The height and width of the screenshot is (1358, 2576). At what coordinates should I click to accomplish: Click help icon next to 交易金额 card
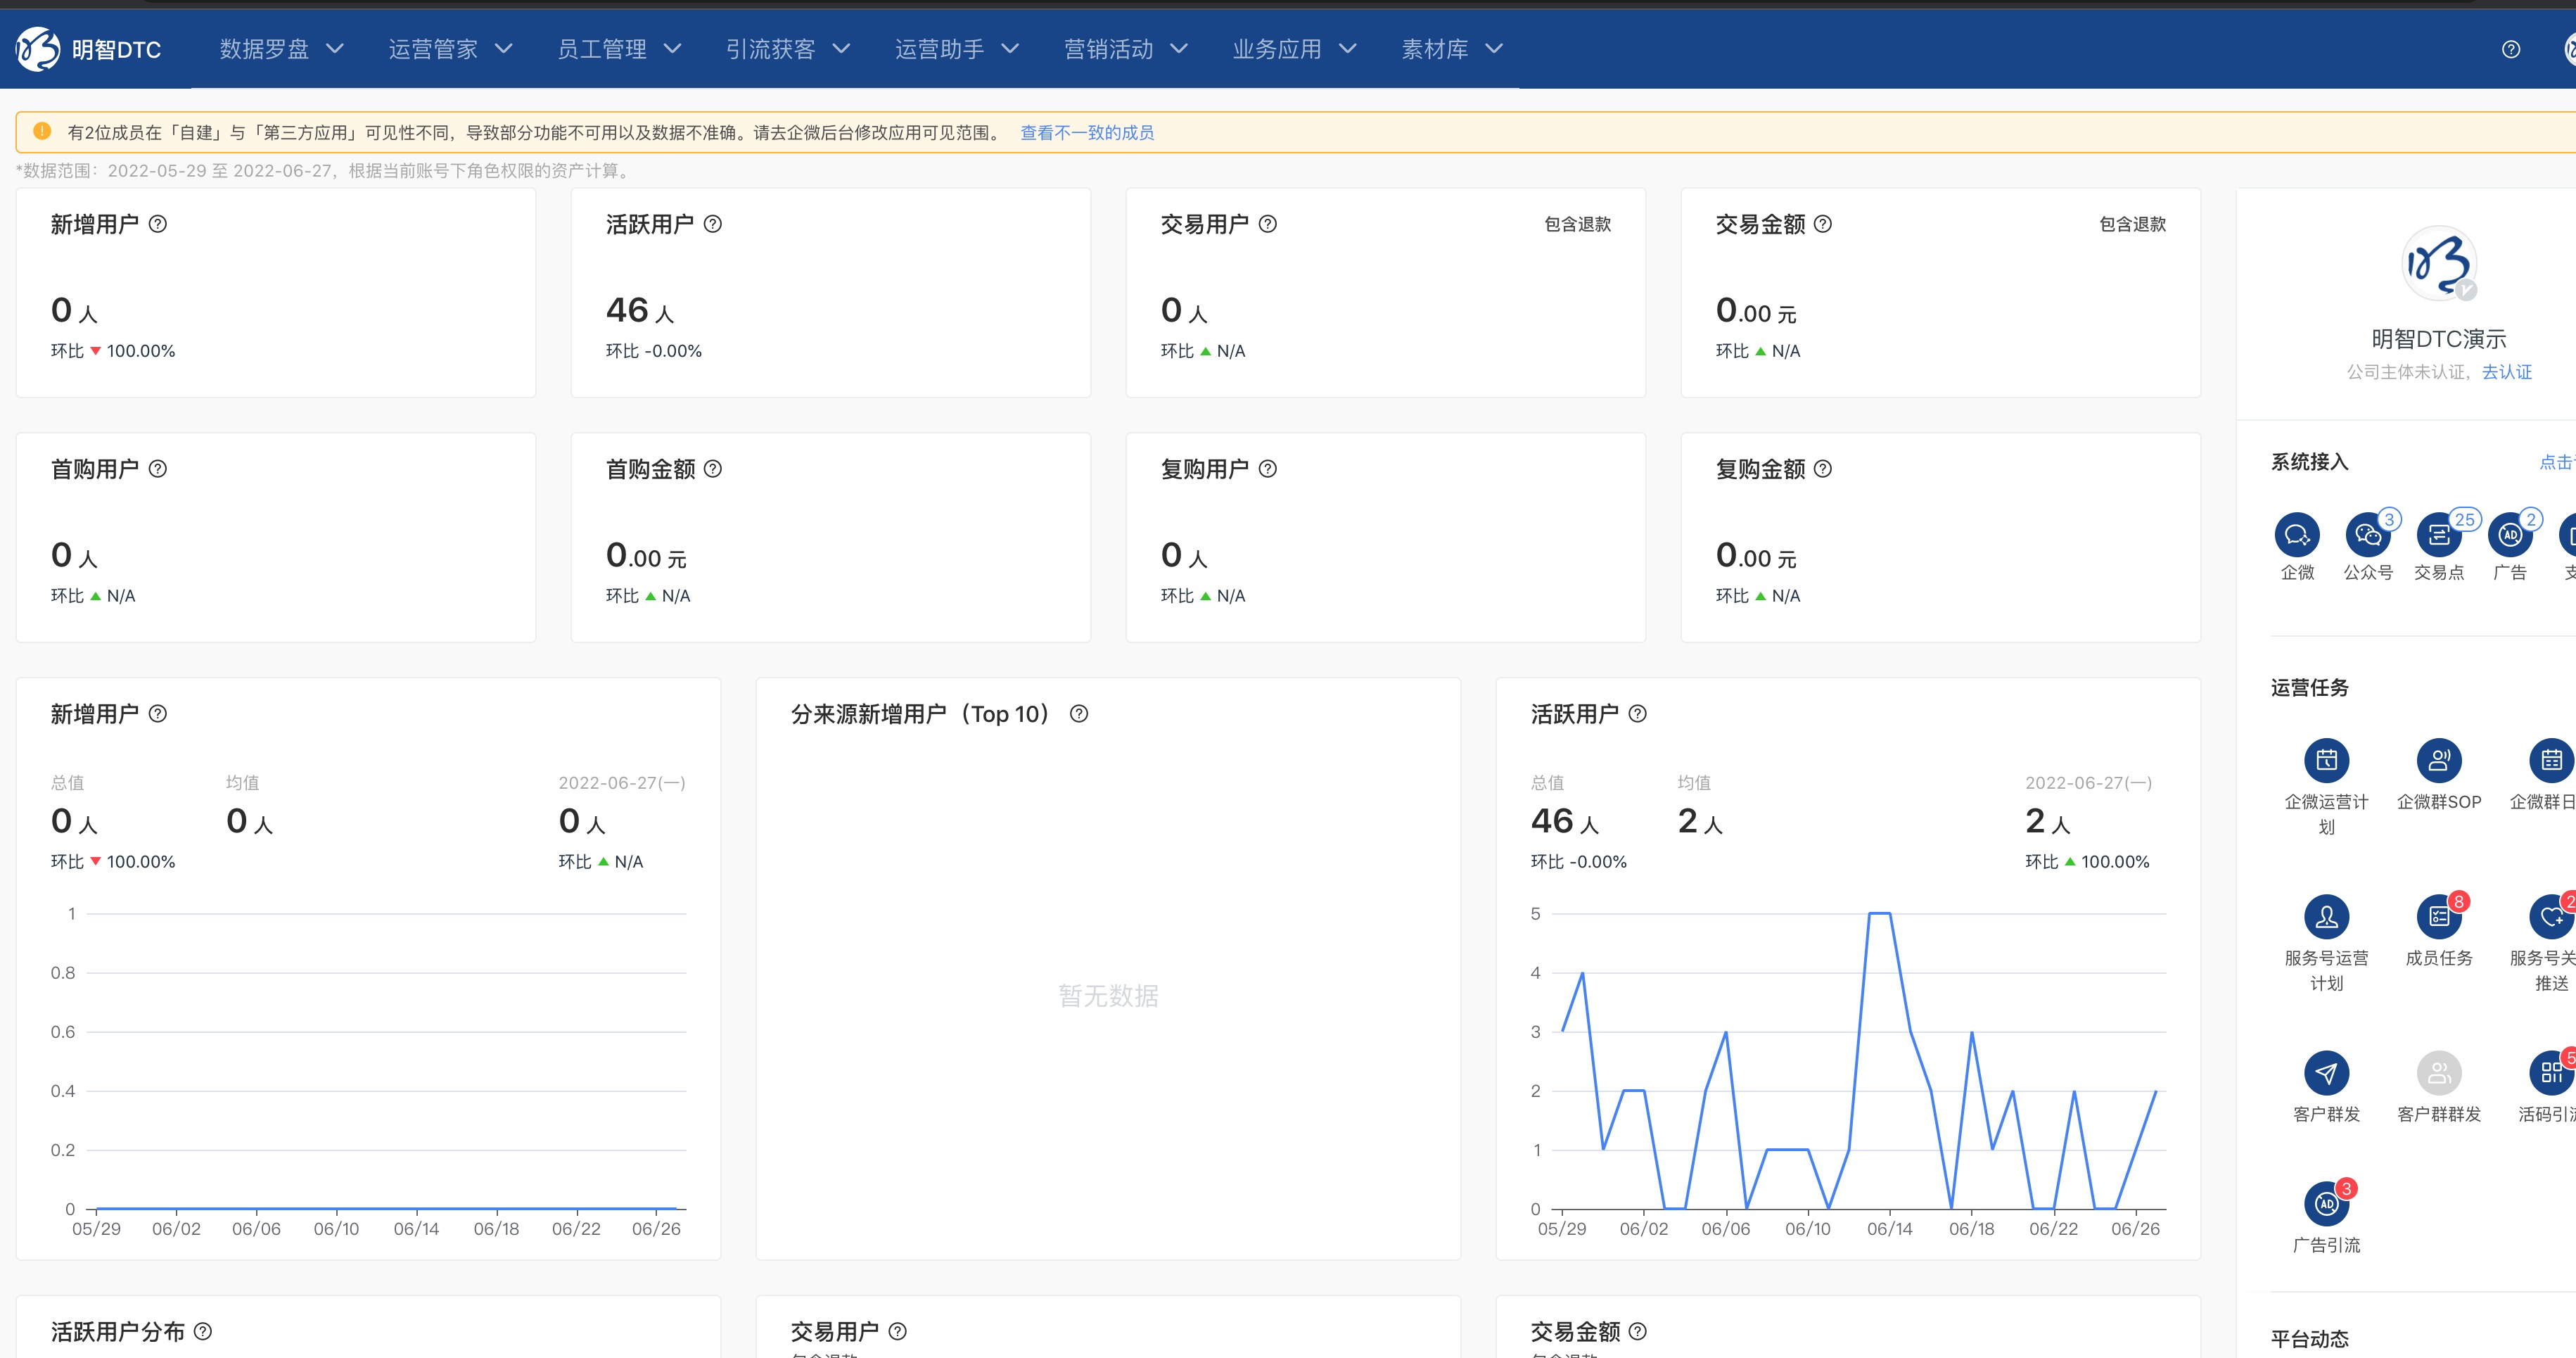click(1823, 224)
